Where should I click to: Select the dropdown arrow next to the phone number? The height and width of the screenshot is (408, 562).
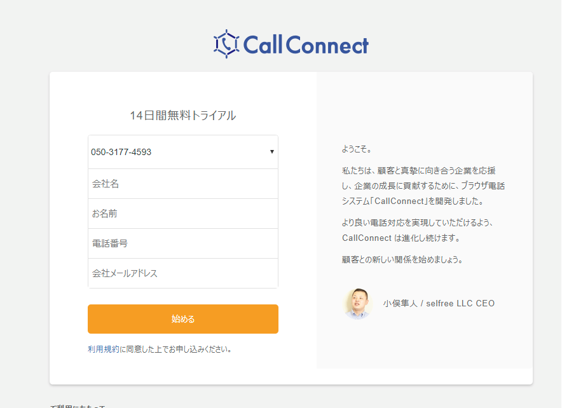[x=271, y=151]
